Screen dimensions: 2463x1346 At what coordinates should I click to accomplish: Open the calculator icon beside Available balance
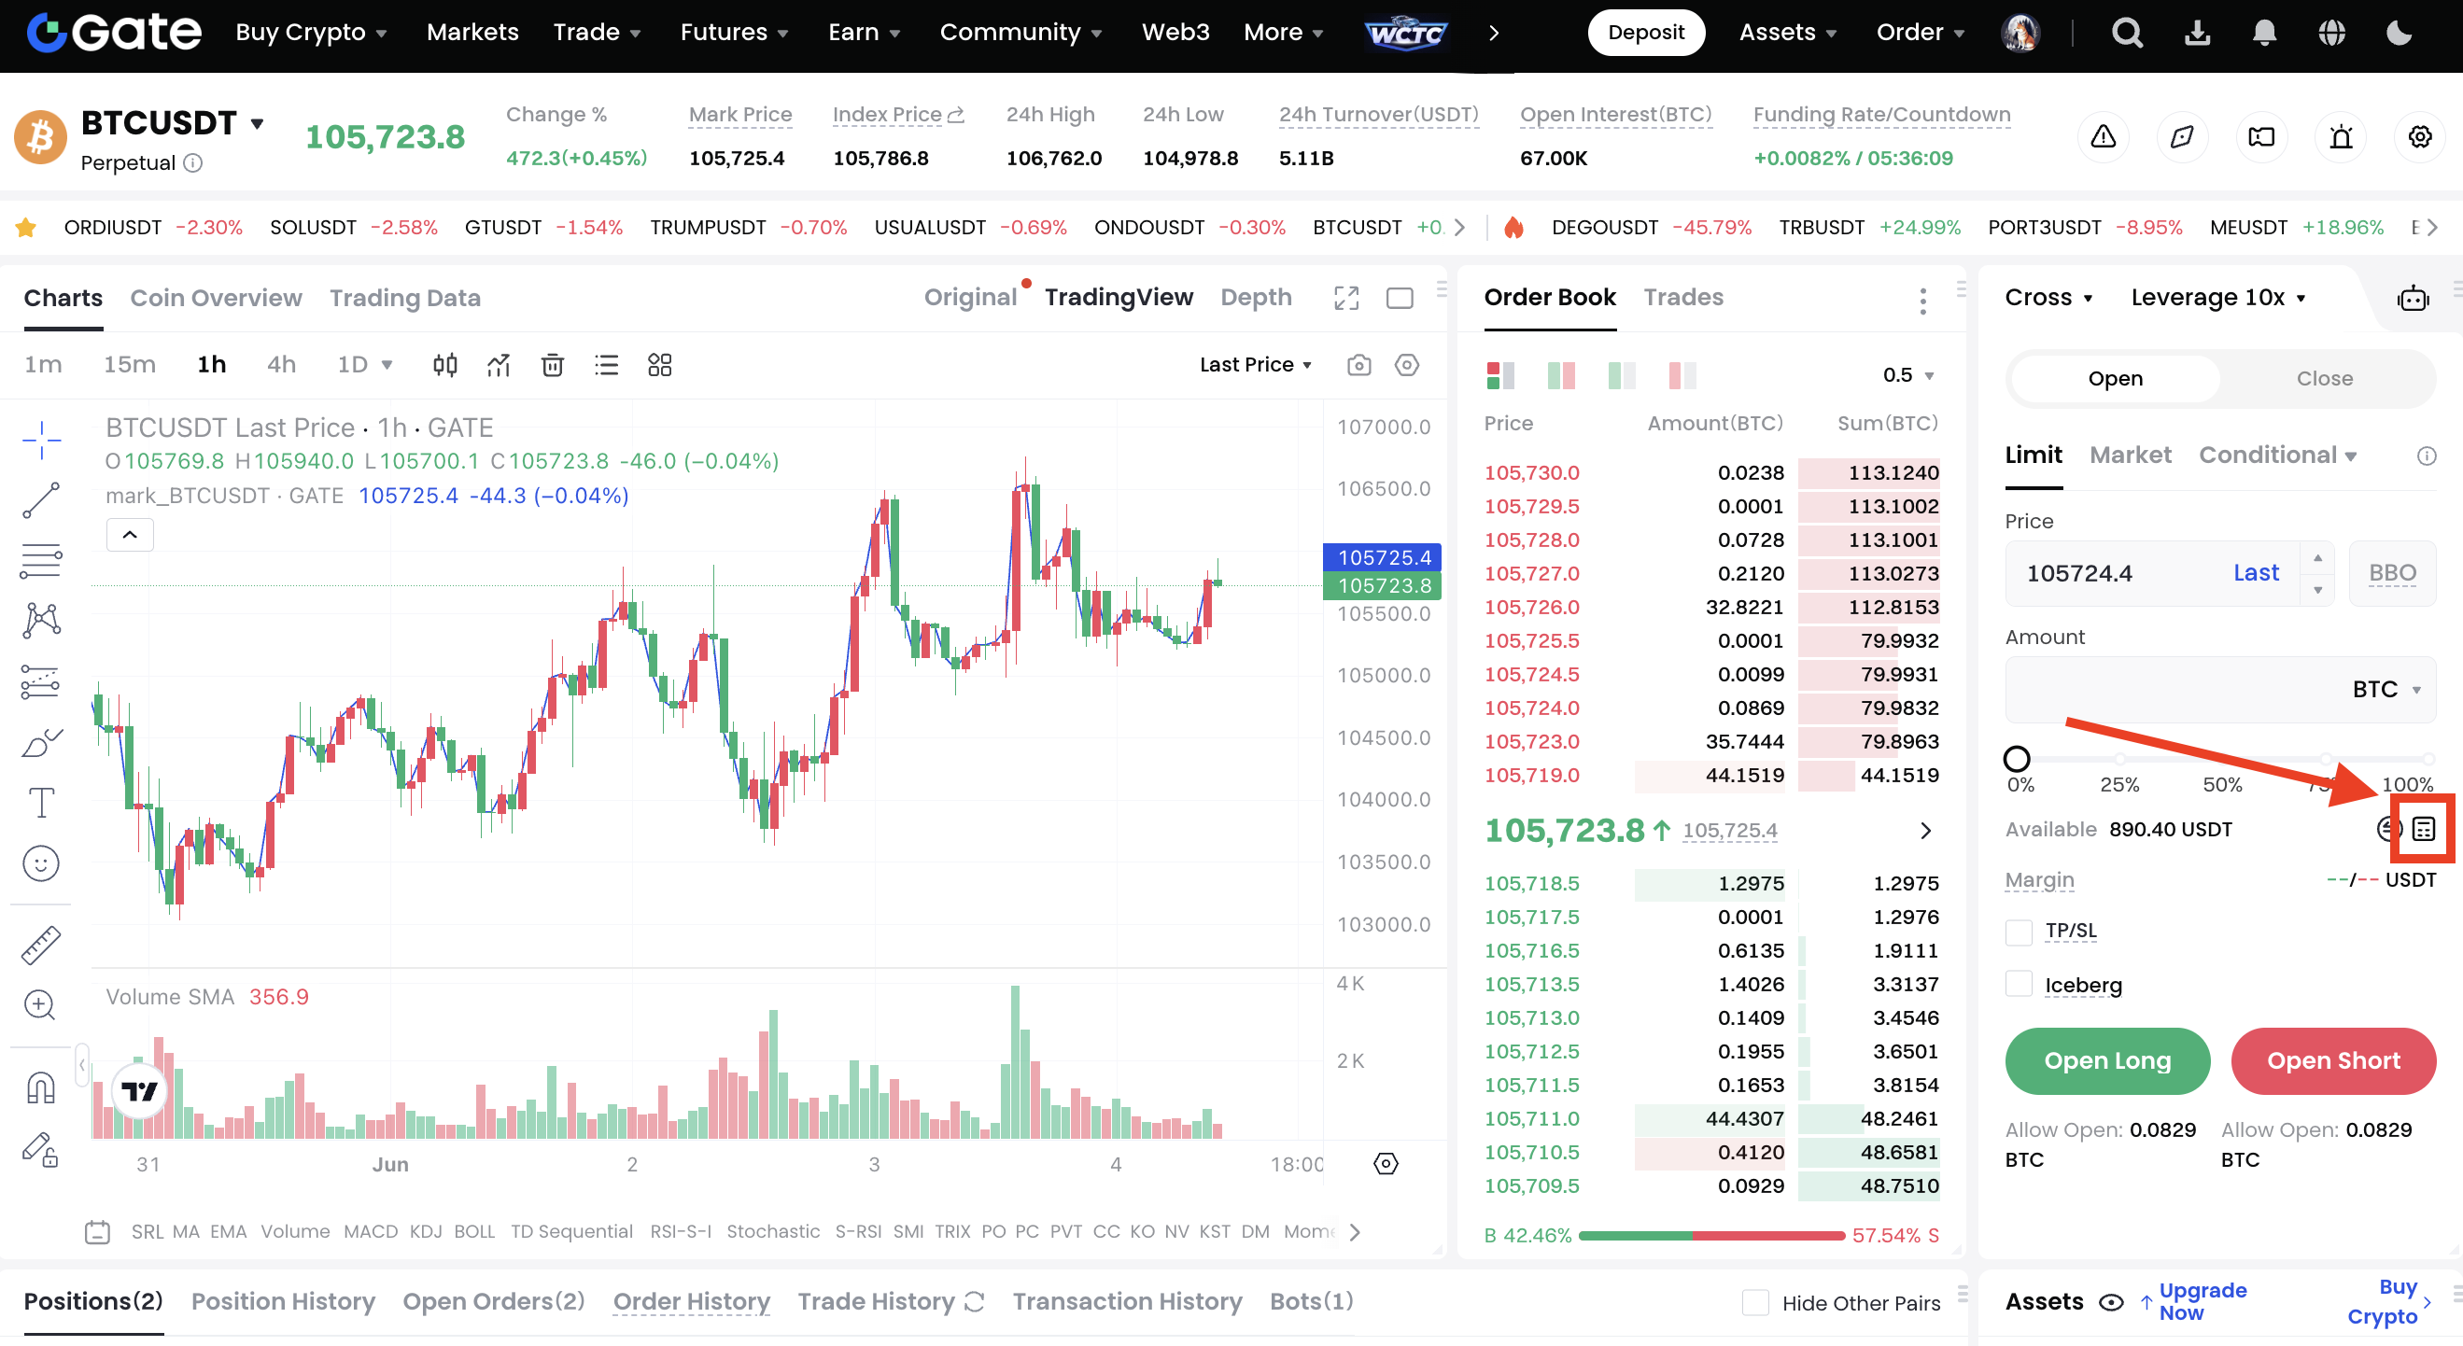[x=2423, y=829]
